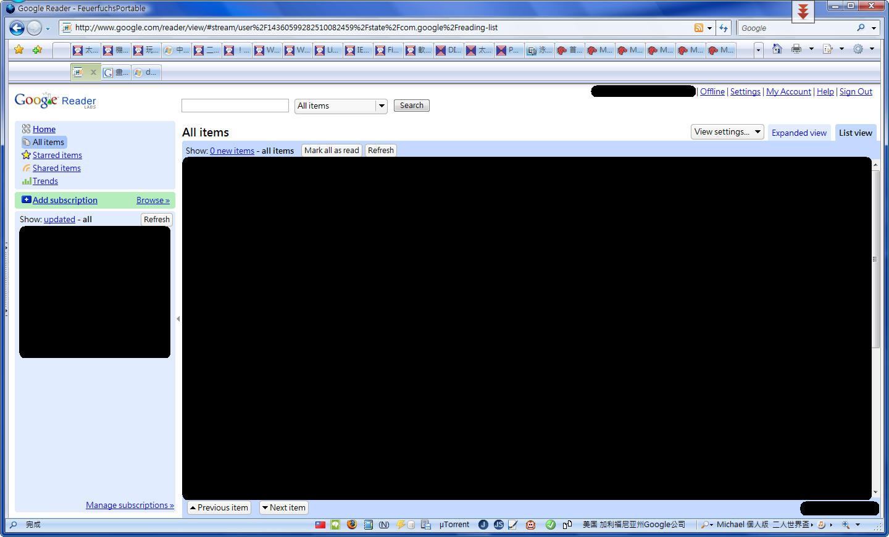The image size is (889, 537).
Task: Show only new items in the main list
Action: (232, 151)
